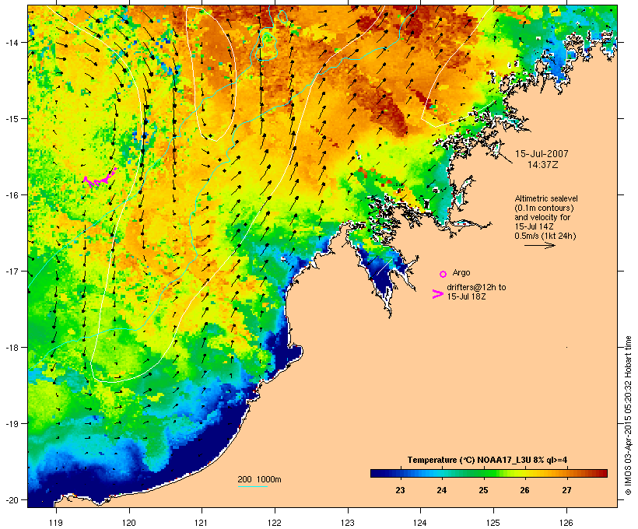This screenshot has width=638, height=529.
Task: Click the '15-Jul-2007' date label
Action: [x=542, y=154]
